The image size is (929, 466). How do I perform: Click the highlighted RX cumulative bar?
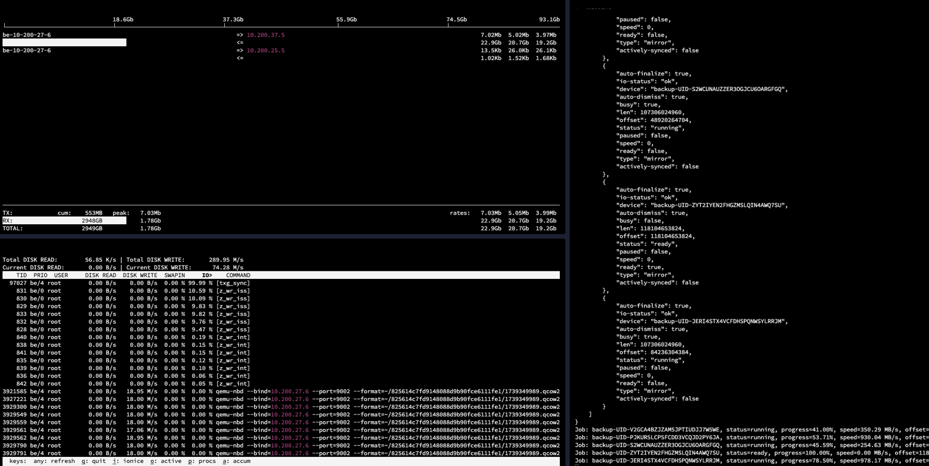(64, 221)
